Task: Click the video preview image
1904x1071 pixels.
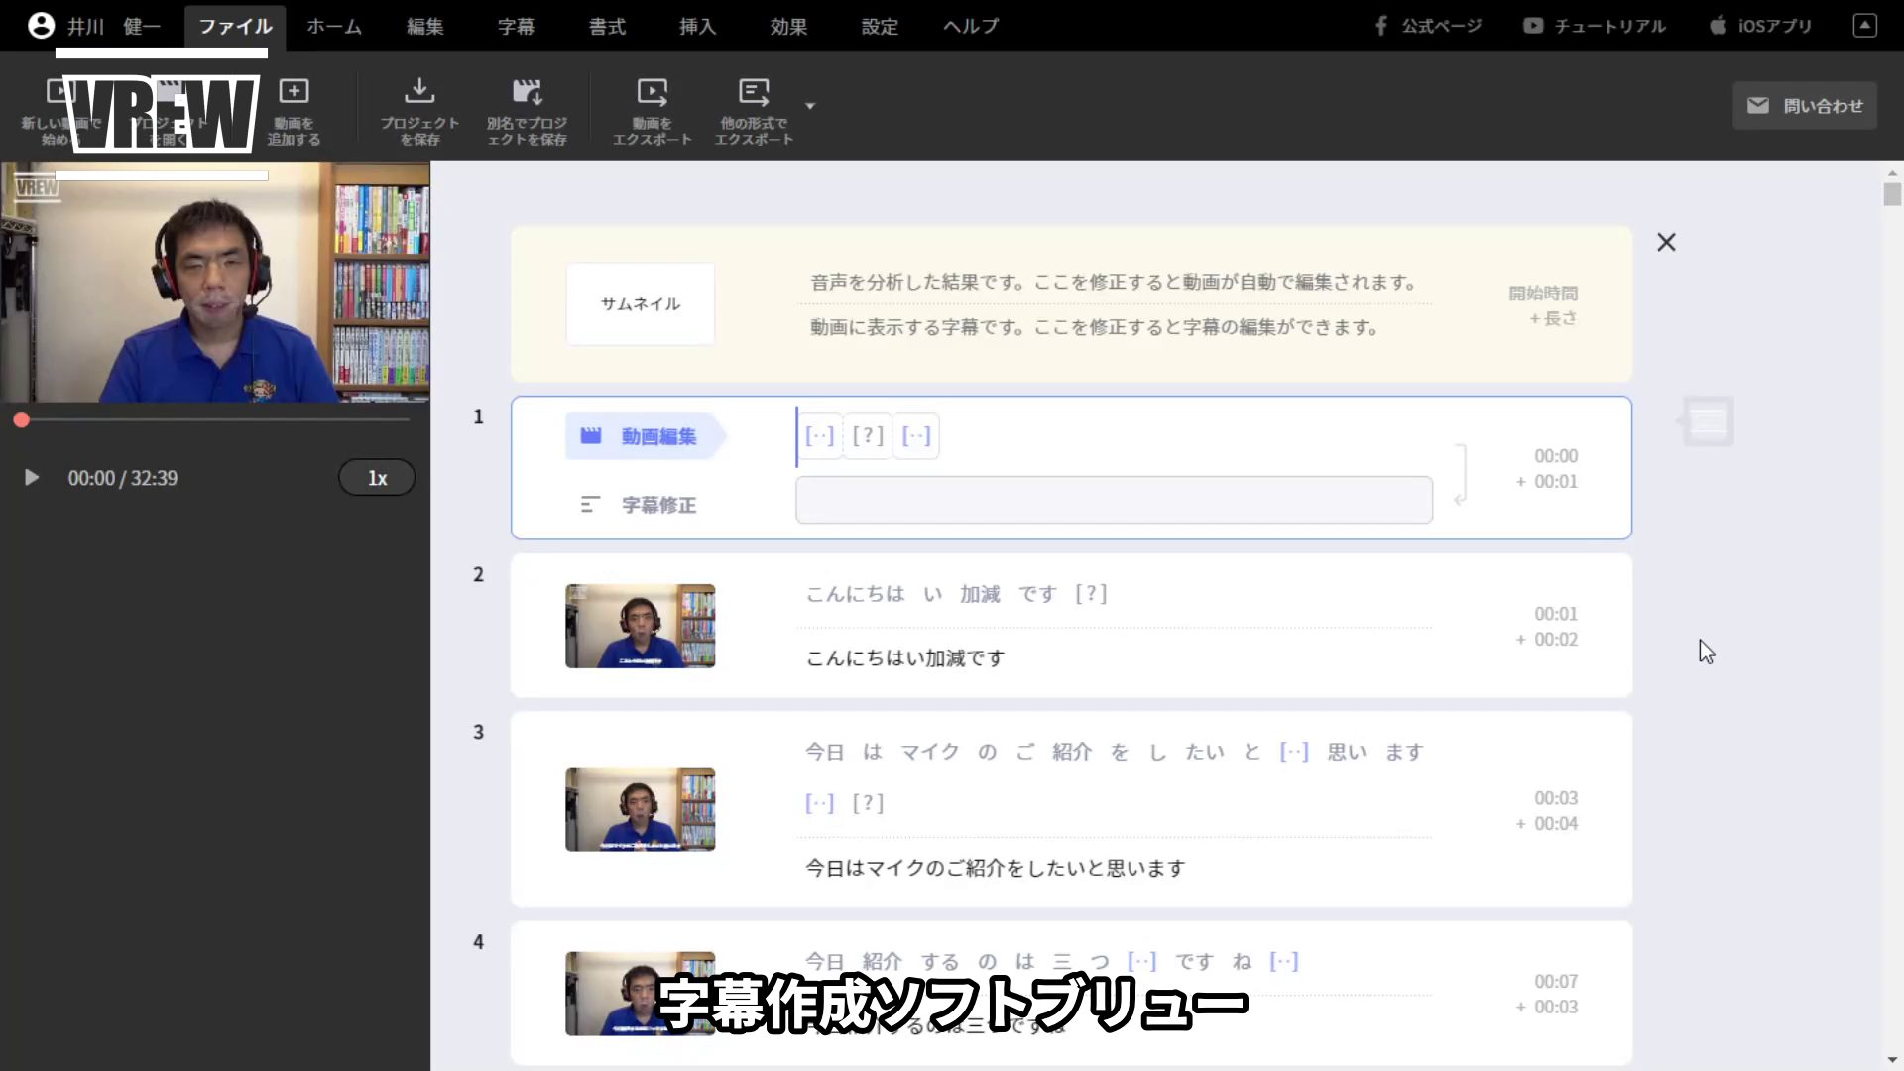Action: click(x=215, y=283)
